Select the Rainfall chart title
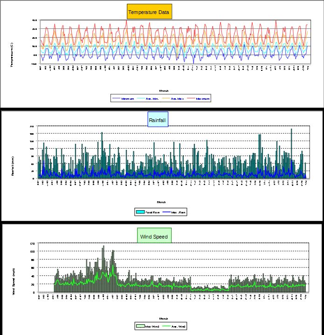Image resolution: width=324 pixels, height=335 pixels. (158, 119)
